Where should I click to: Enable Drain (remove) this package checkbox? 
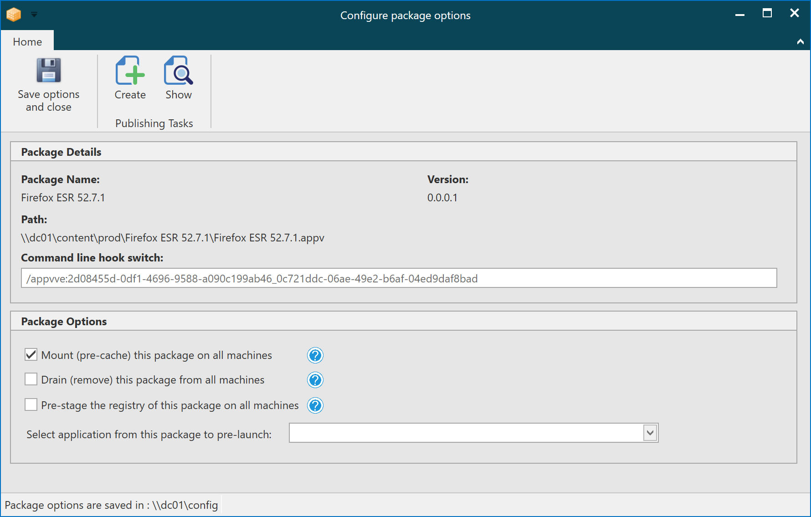click(x=31, y=379)
